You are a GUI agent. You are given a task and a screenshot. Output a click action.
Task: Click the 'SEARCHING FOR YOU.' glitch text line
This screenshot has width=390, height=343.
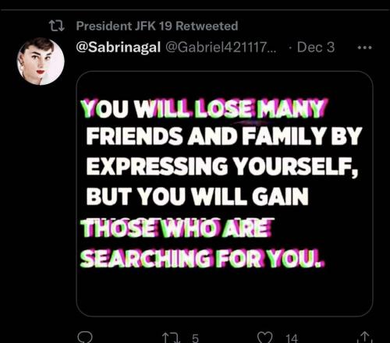pyautogui.click(x=203, y=258)
